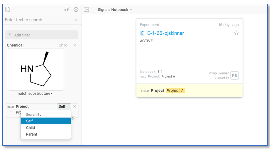Click the PS user avatar
This screenshot has height=151, width=270.
point(235,75)
